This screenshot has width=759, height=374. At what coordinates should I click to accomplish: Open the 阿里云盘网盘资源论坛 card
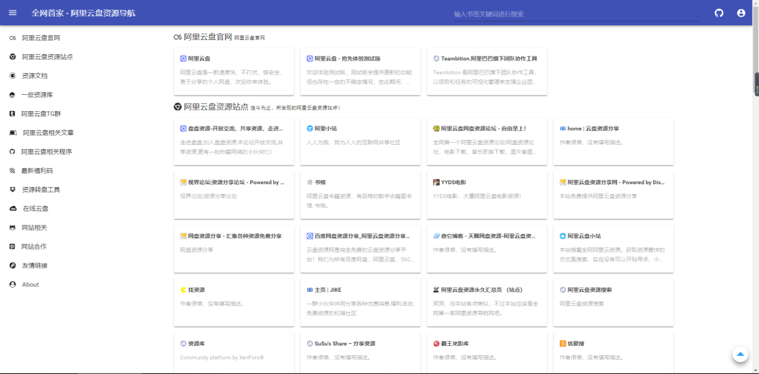487,141
